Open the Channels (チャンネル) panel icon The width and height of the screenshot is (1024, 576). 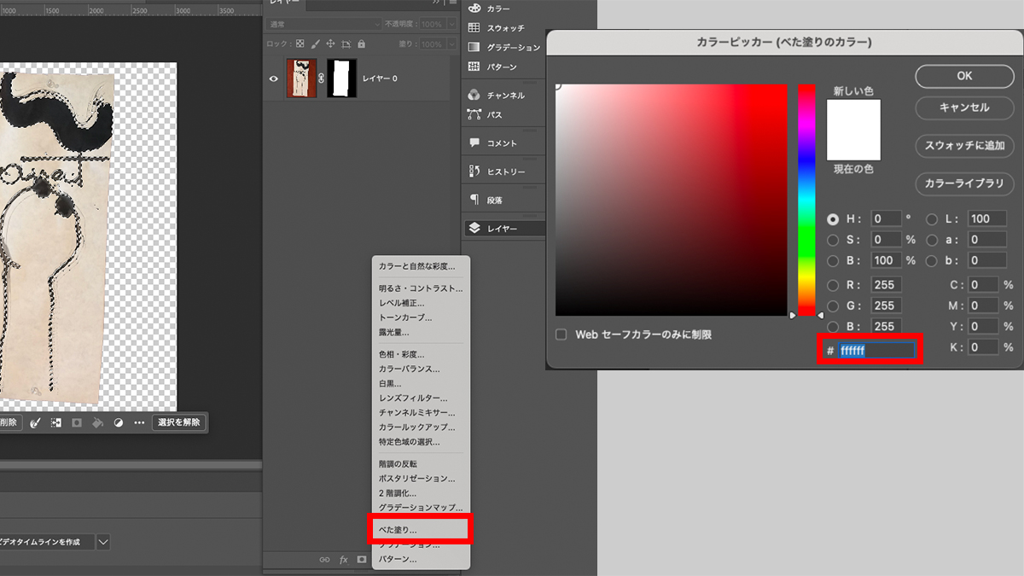[x=474, y=96]
